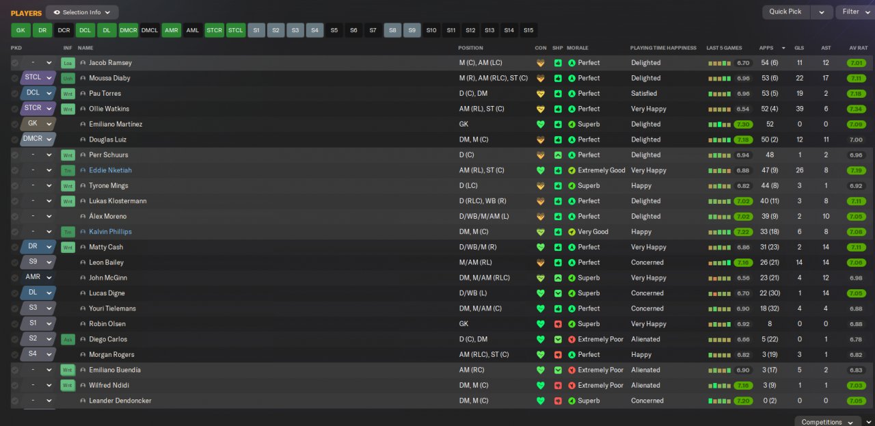
Task: Click Pau Torres's Wnt wanted badge
Action: pos(67,94)
